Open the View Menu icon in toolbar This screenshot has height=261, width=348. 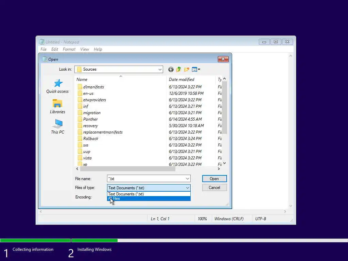[196, 69]
